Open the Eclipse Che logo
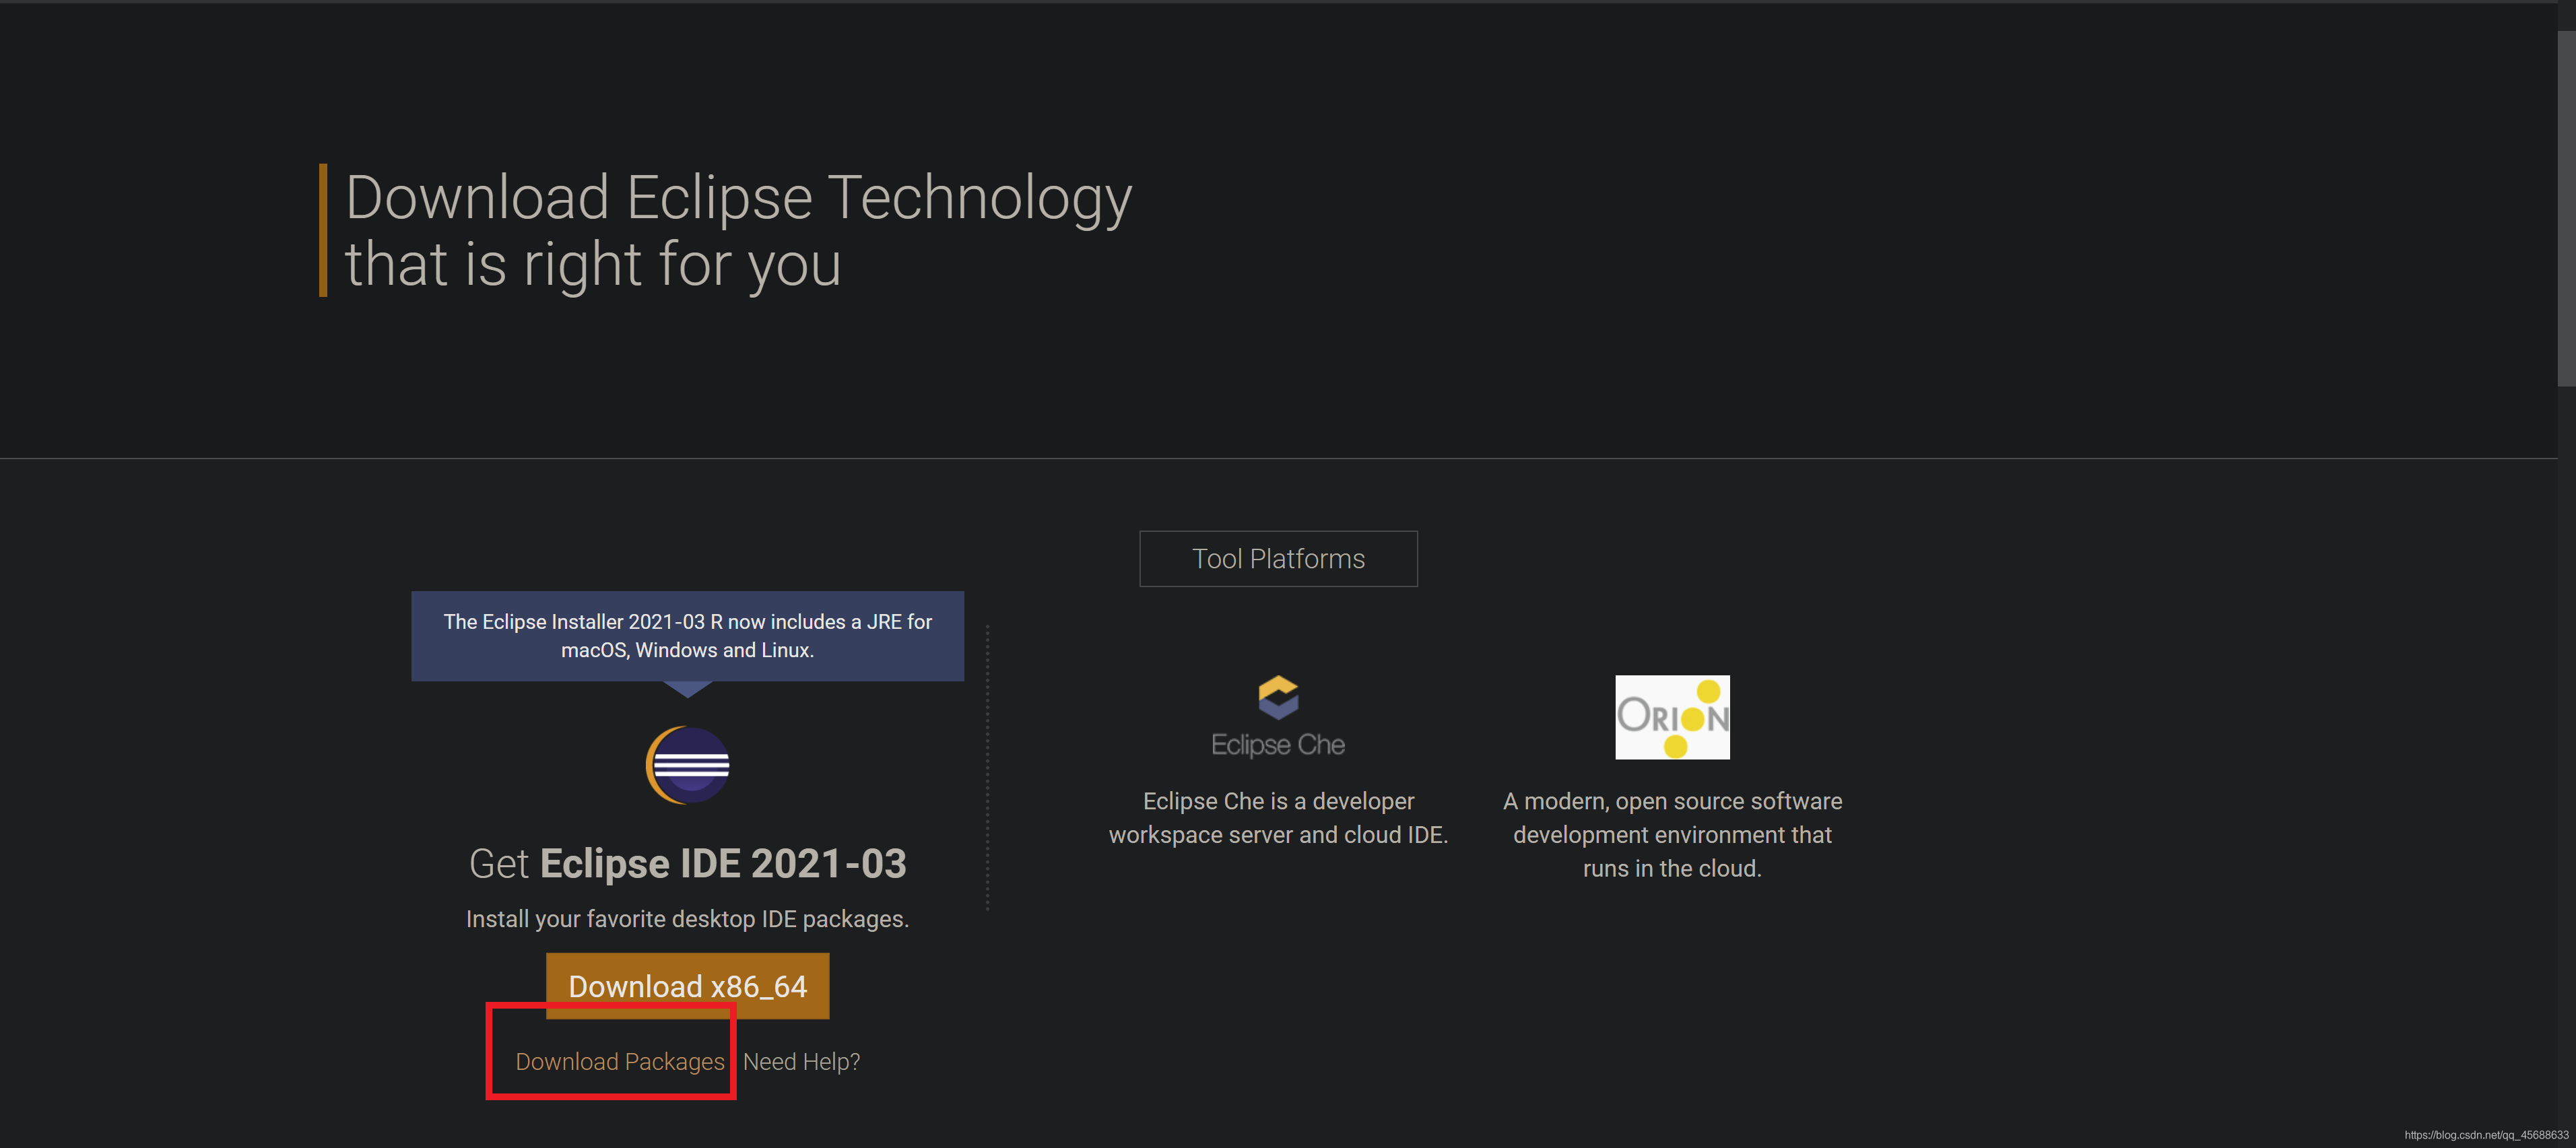Screen dimensions: 2576x1148 point(1278,717)
